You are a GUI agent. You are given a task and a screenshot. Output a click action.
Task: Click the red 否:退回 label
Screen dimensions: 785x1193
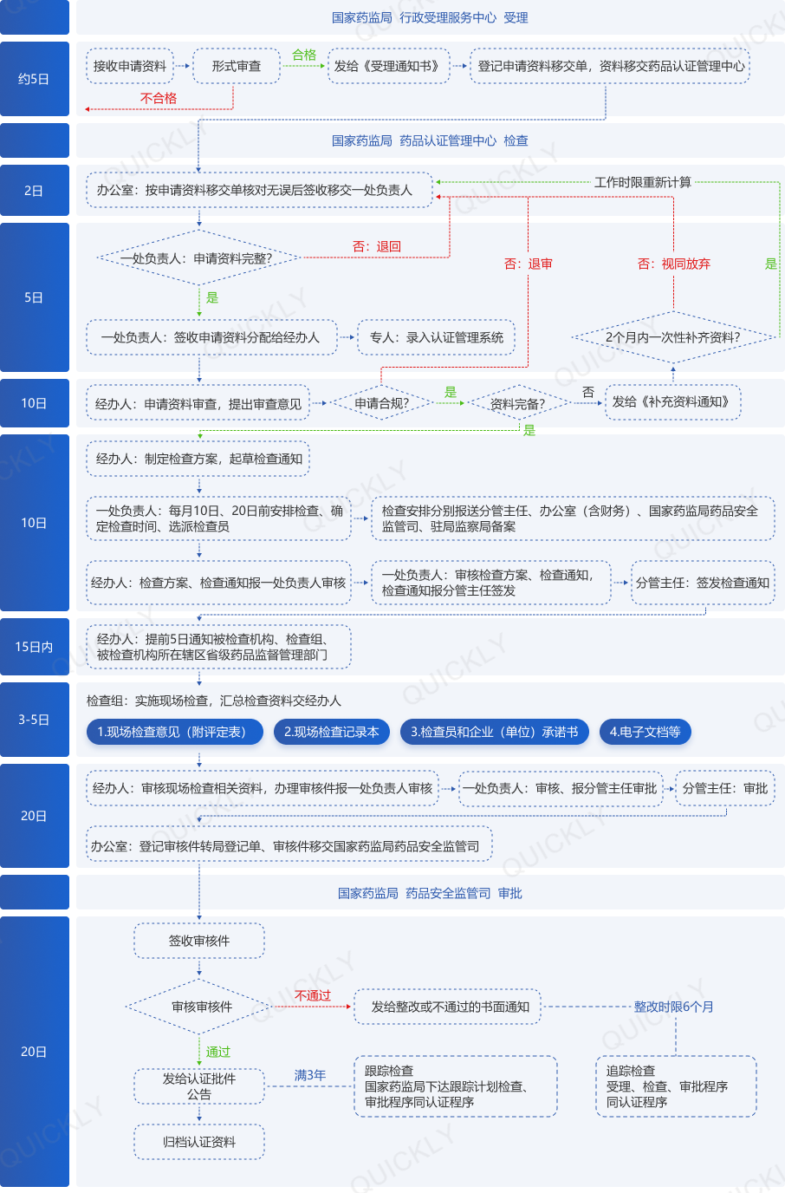377,246
